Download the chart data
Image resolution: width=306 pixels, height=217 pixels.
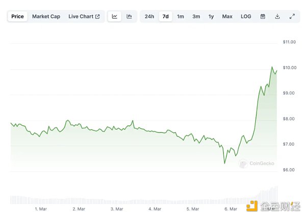(x=277, y=16)
